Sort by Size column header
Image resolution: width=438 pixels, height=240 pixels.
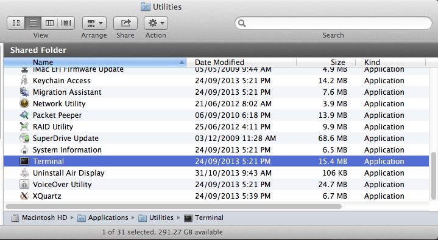click(326, 62)
